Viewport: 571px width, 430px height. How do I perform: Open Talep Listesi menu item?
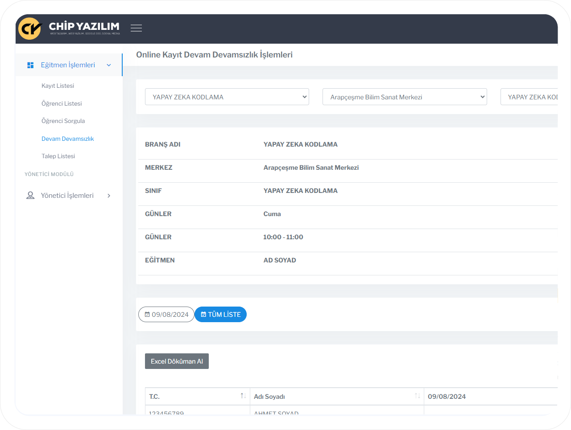58,156
